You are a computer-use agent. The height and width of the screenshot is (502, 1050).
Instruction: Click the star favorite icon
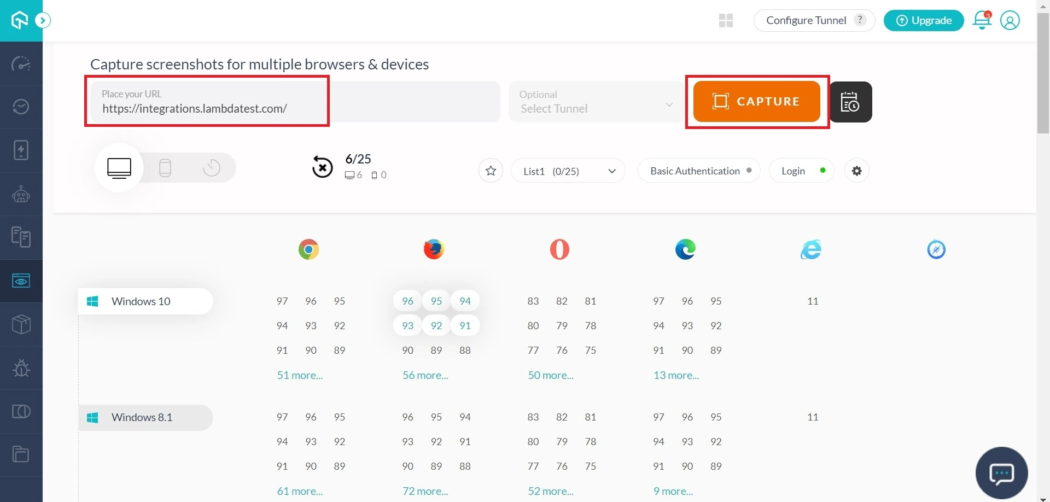pyautogui.click(x=491, y=171)
